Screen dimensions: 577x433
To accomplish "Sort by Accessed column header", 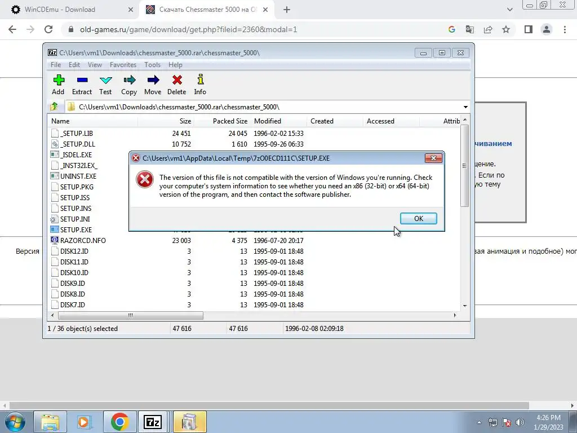I will click(x=391, y=121).
